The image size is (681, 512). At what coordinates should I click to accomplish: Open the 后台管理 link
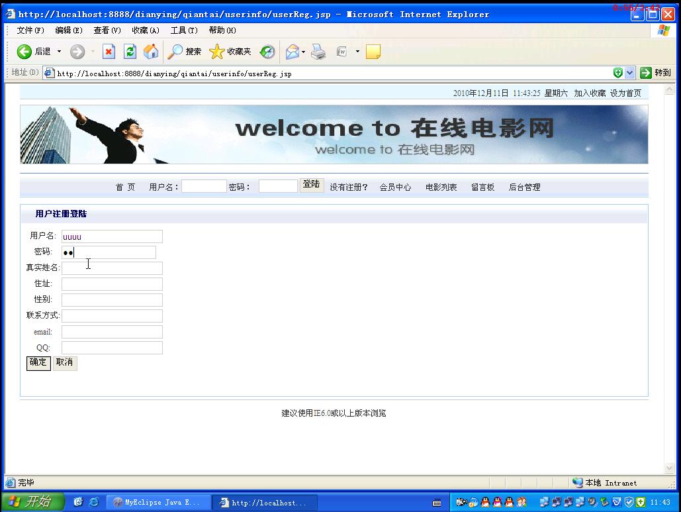(525, 187)
